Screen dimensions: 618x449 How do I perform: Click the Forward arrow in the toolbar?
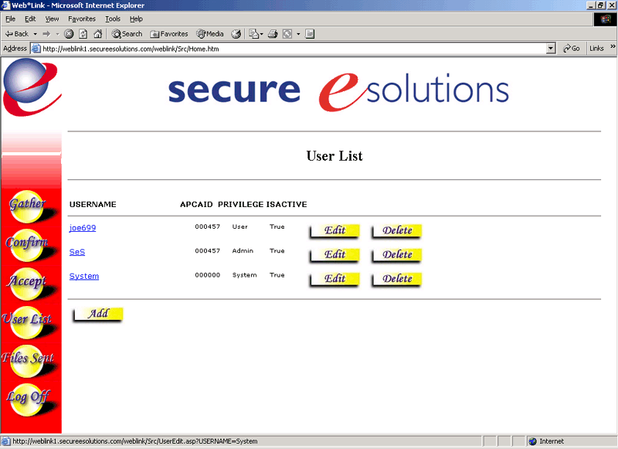click(46, 34)
